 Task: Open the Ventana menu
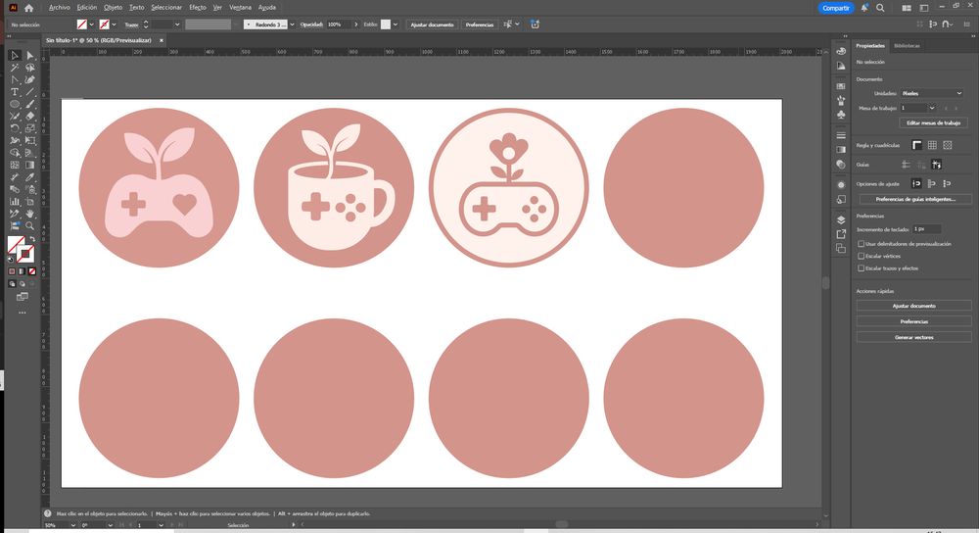pyautogui.click(x=241, y=8)
